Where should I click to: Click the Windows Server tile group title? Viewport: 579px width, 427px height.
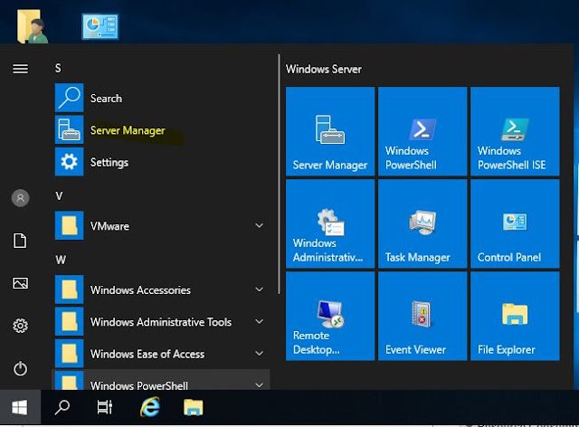324,69
